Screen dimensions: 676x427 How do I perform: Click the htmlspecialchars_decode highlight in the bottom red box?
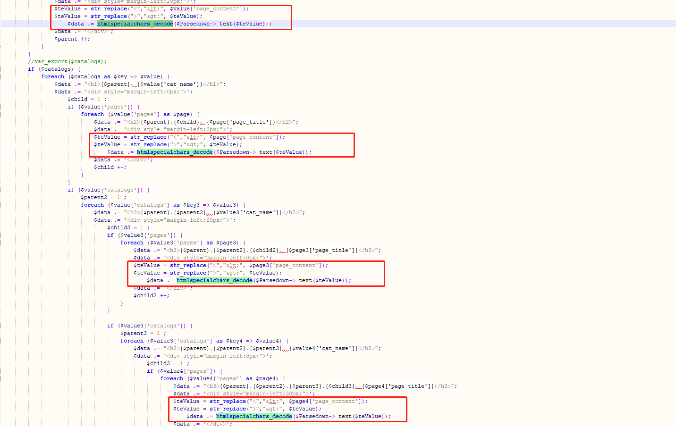tap(253, 416)
